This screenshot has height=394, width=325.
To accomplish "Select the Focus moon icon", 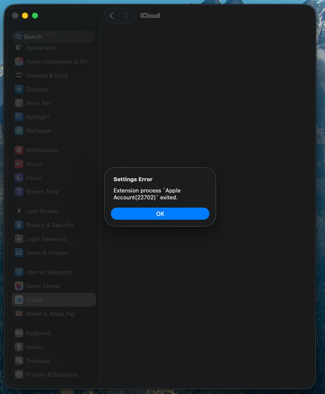I will (x=19, y=178).
